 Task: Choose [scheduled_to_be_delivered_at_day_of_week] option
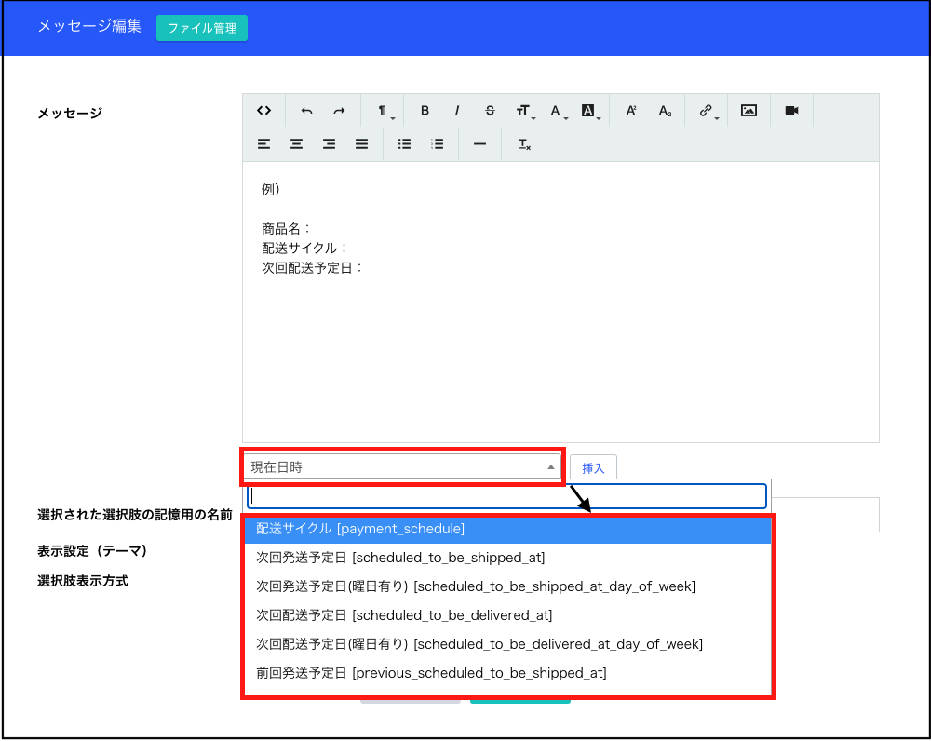[508, 644]
